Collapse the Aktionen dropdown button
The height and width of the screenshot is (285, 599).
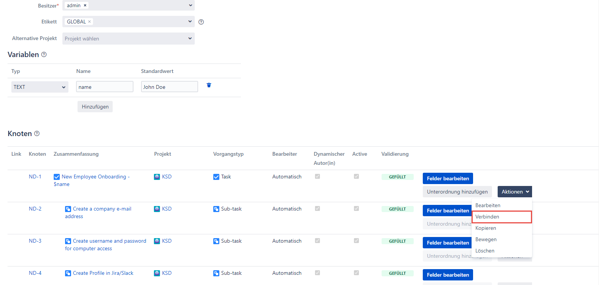515,192
